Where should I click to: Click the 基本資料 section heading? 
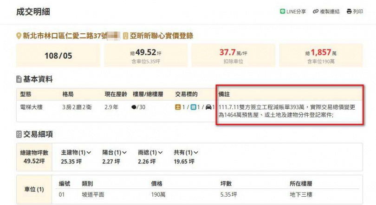pos(38,79)
